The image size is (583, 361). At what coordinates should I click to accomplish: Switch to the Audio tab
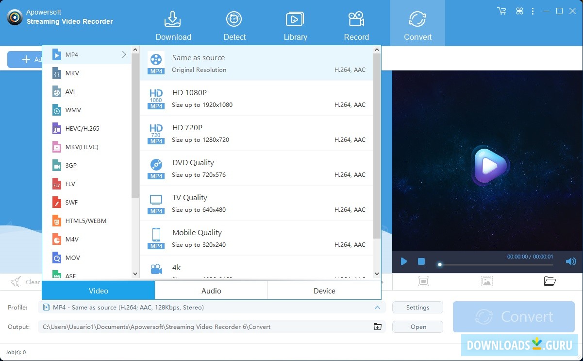point(211,291)
